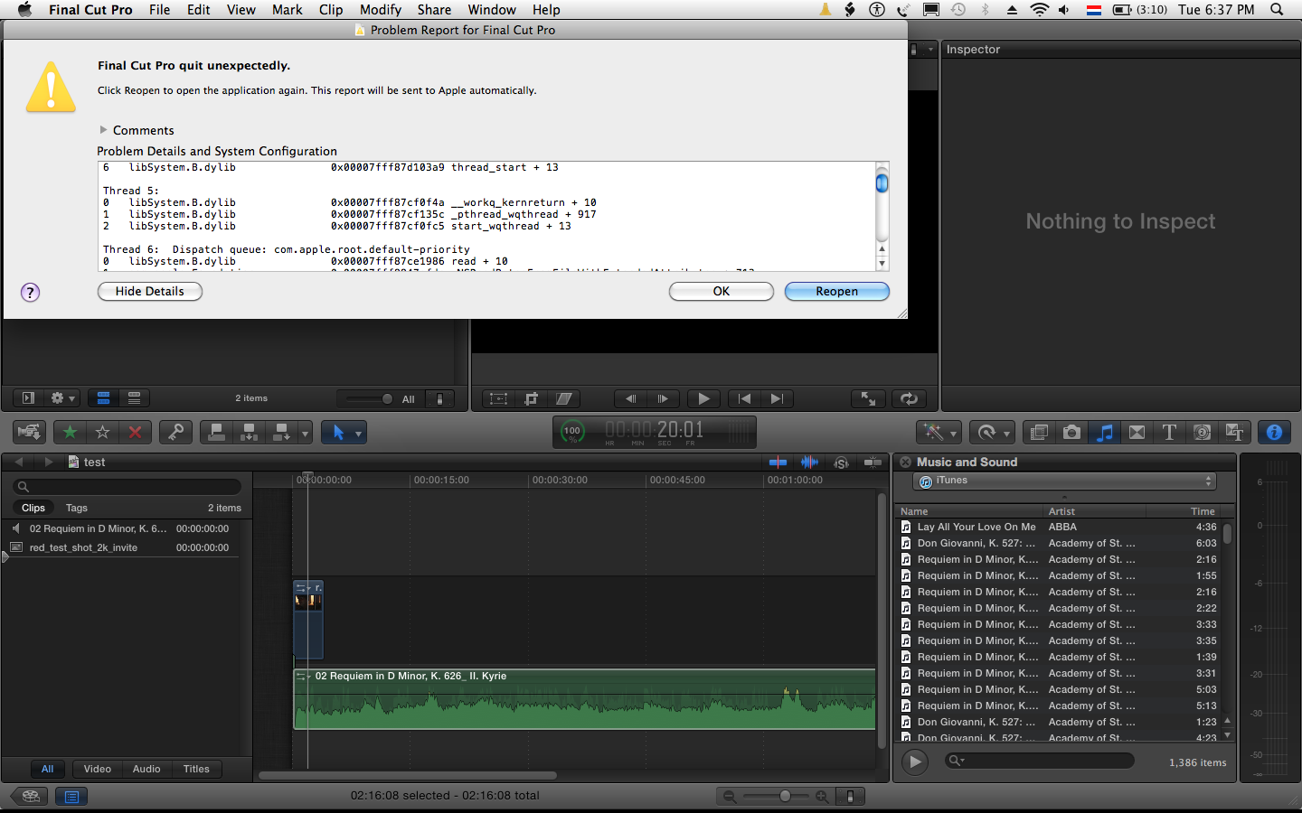This screenshot has height=813, width=1302.
Task: Open the Clip menu
Action: coord(331,10)
